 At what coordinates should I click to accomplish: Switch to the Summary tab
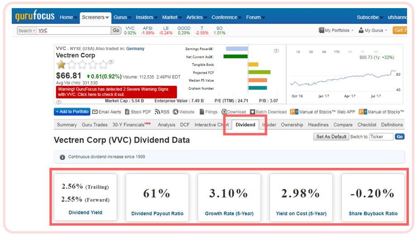pos(67,125)
